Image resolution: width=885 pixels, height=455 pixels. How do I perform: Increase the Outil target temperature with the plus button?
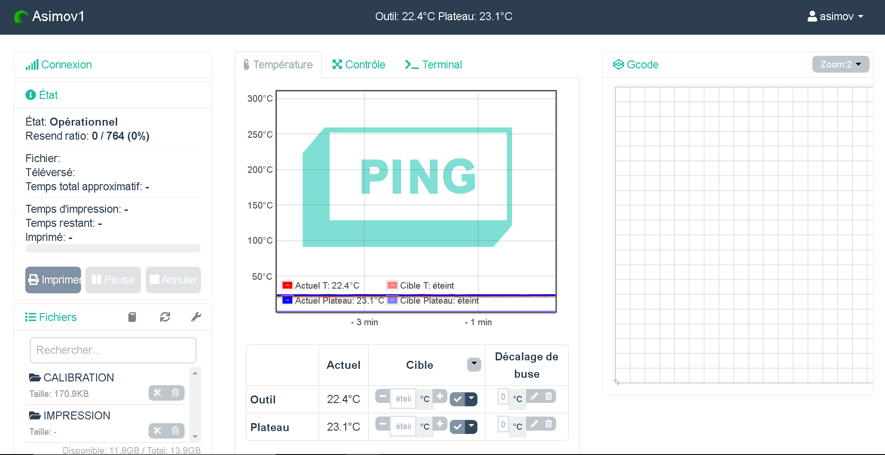coord(440,396)
